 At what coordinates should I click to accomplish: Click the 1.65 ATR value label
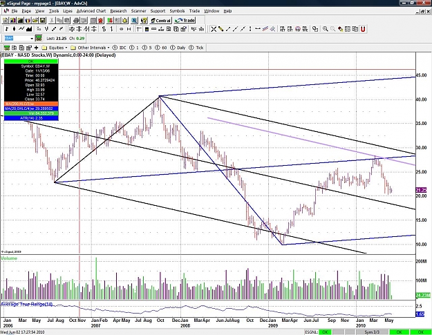[x=420, y=314]
